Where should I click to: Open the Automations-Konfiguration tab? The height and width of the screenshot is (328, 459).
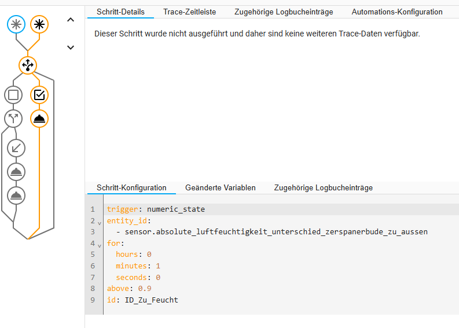point(396,12)
